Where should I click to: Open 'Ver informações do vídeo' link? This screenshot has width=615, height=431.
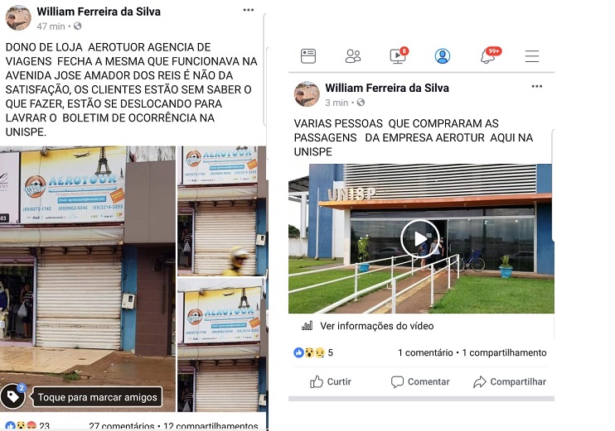[x=376, y=326]
